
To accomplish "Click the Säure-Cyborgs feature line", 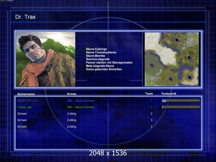I will 96,49.
